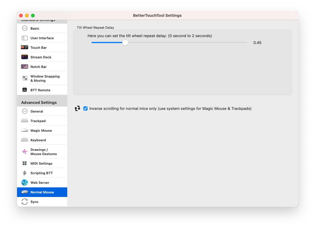Click the tilt wheel repeat delay slider knob
Viewport: 315px width, 229px height.
tap(125, 43)
